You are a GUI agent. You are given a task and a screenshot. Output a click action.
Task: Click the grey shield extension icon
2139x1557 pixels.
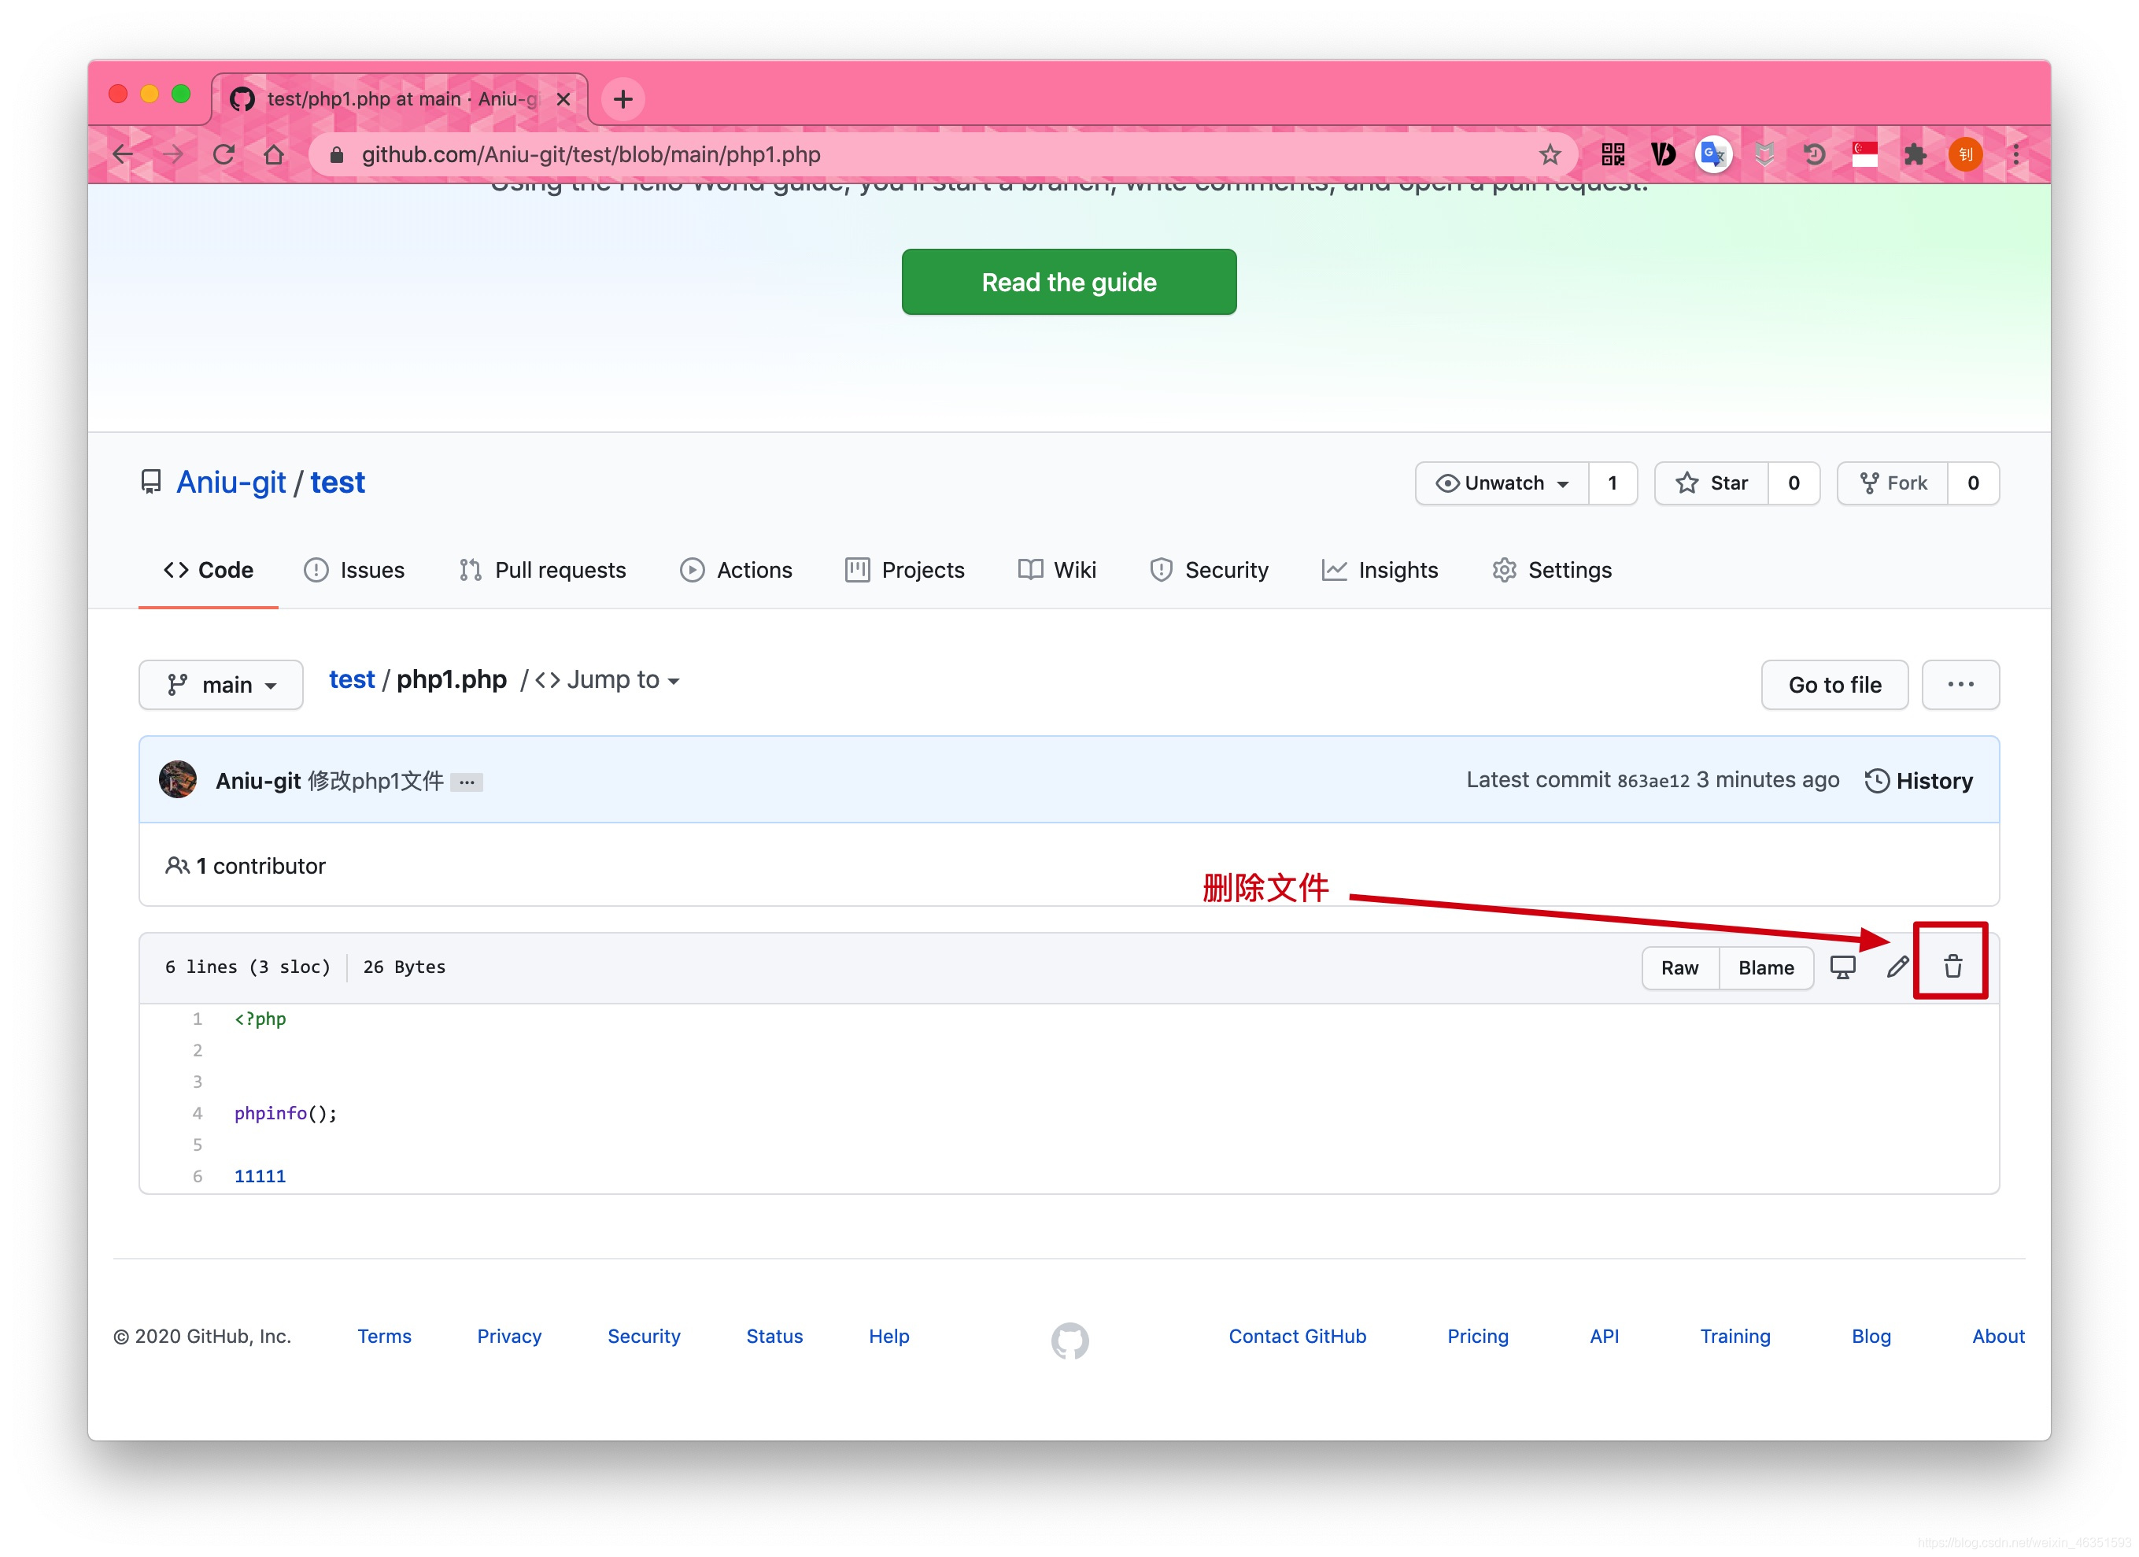(x=1764, y=154)
